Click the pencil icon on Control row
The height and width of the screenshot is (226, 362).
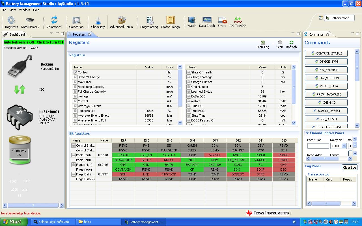[75, 72]
